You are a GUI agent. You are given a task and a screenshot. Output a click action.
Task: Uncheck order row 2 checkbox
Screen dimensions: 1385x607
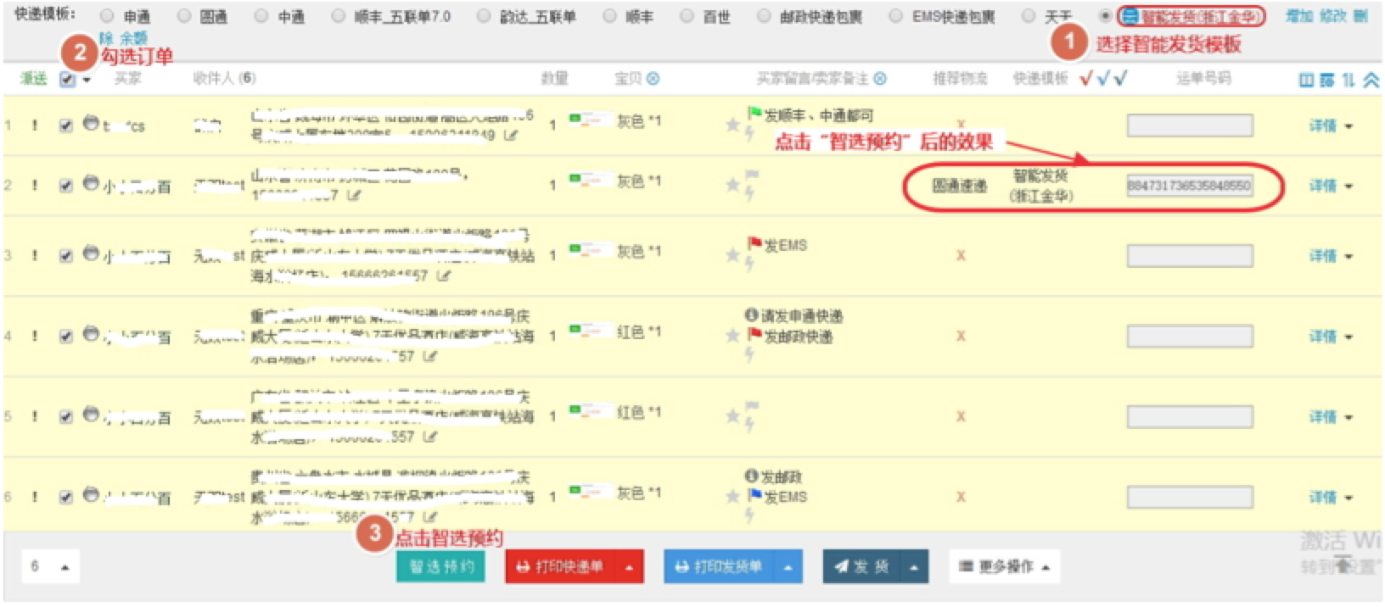point(65,186)
